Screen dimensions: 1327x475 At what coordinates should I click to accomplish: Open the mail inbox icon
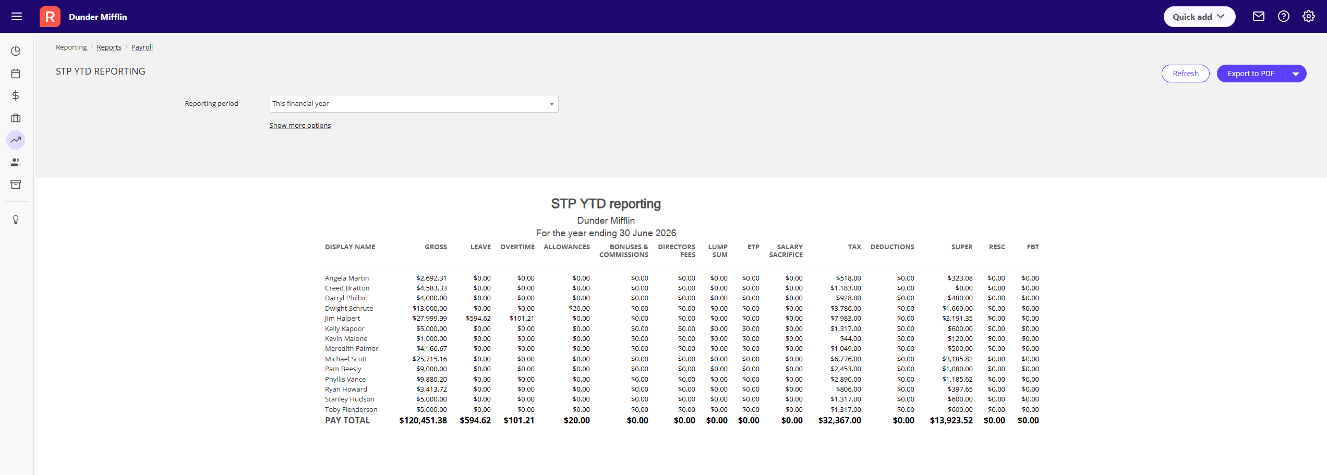coord(1259,16)
